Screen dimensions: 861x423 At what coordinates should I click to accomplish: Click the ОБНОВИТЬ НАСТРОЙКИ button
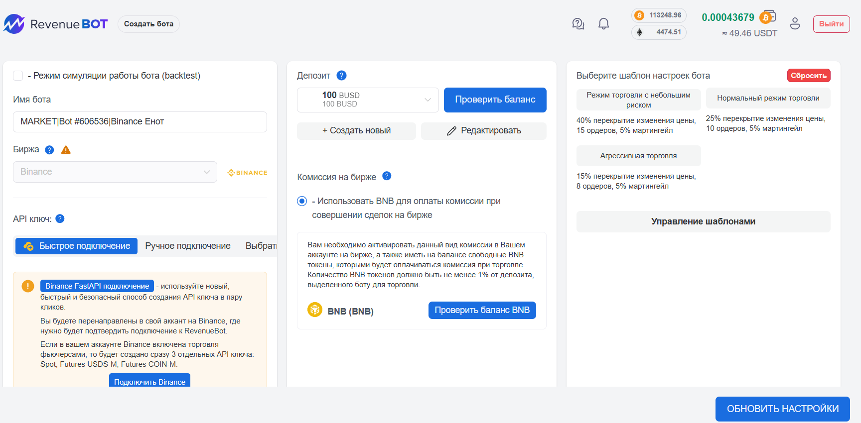coord(782,409)
